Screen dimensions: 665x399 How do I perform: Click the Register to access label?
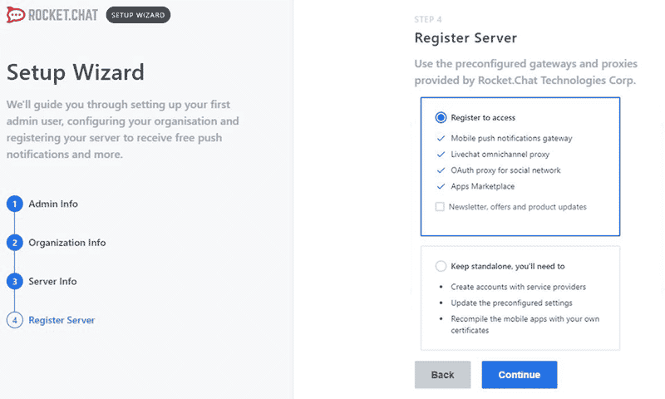tap(483, 118)
